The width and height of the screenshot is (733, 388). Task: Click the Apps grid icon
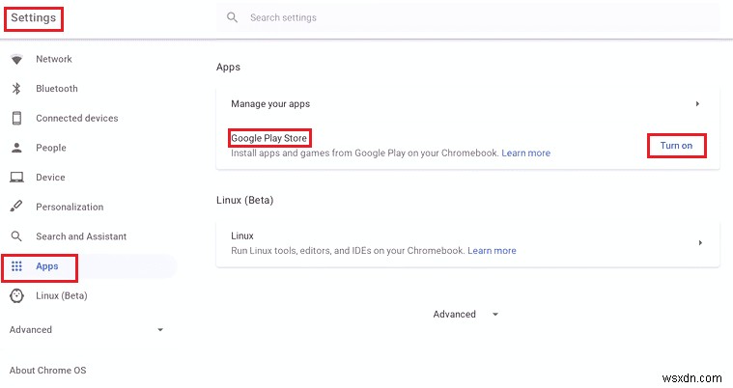[x=16, y=266]
